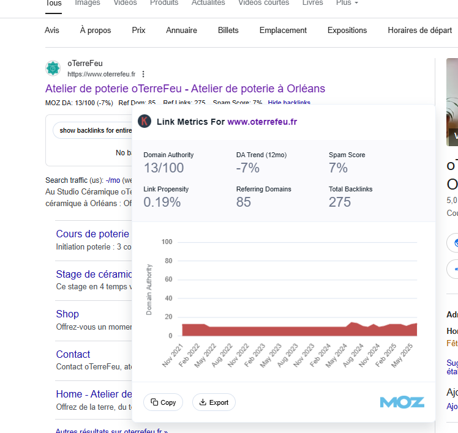Export the link metrics data
Viewport: 458px width, 433px height.
[x=214, y=402]
